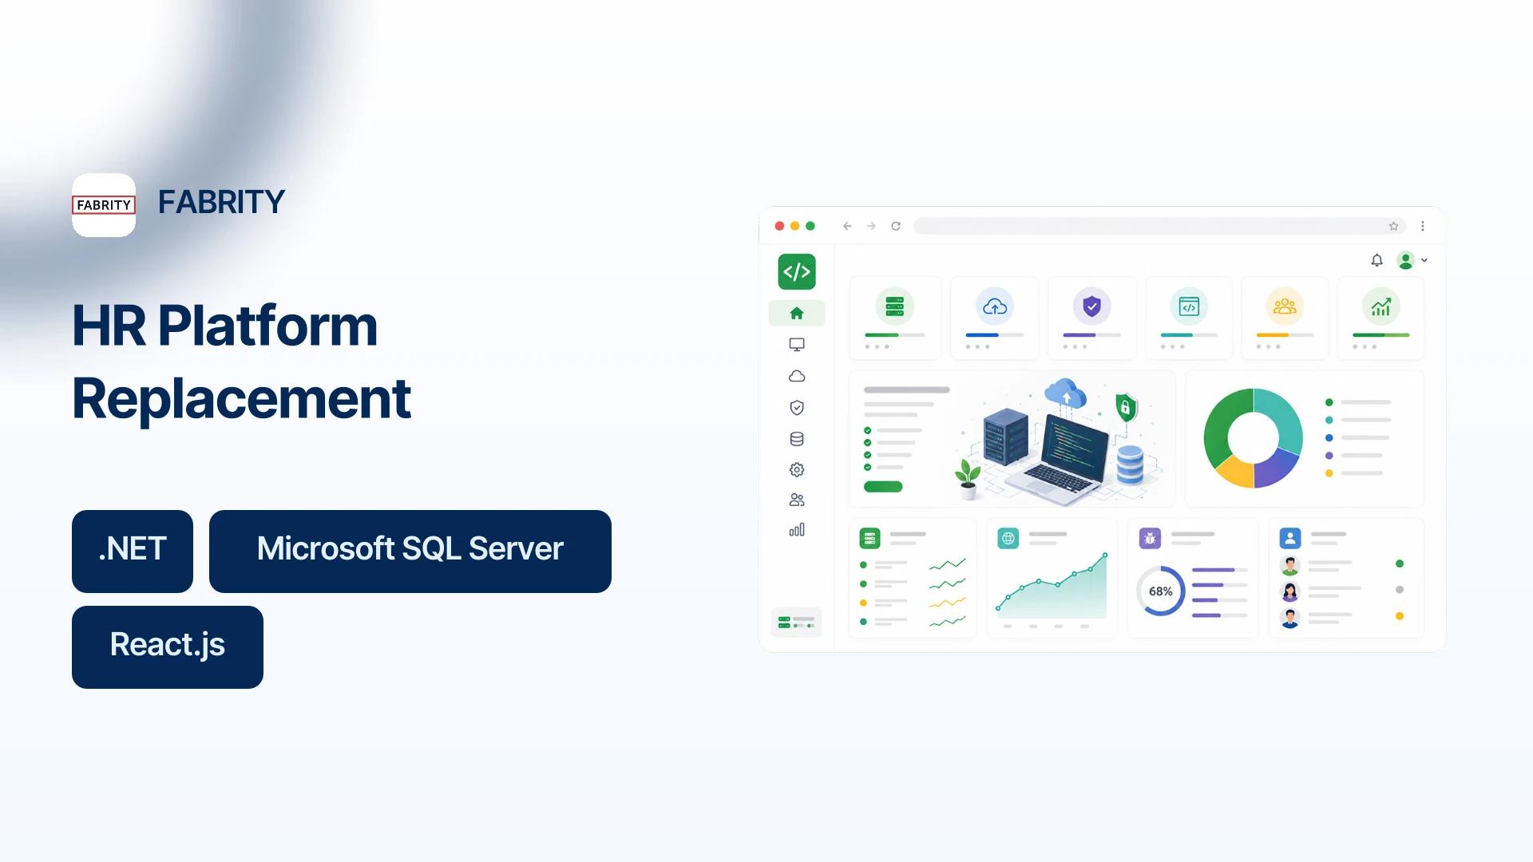Select the cloud icon in the sidebar

[x=797, y=376]
